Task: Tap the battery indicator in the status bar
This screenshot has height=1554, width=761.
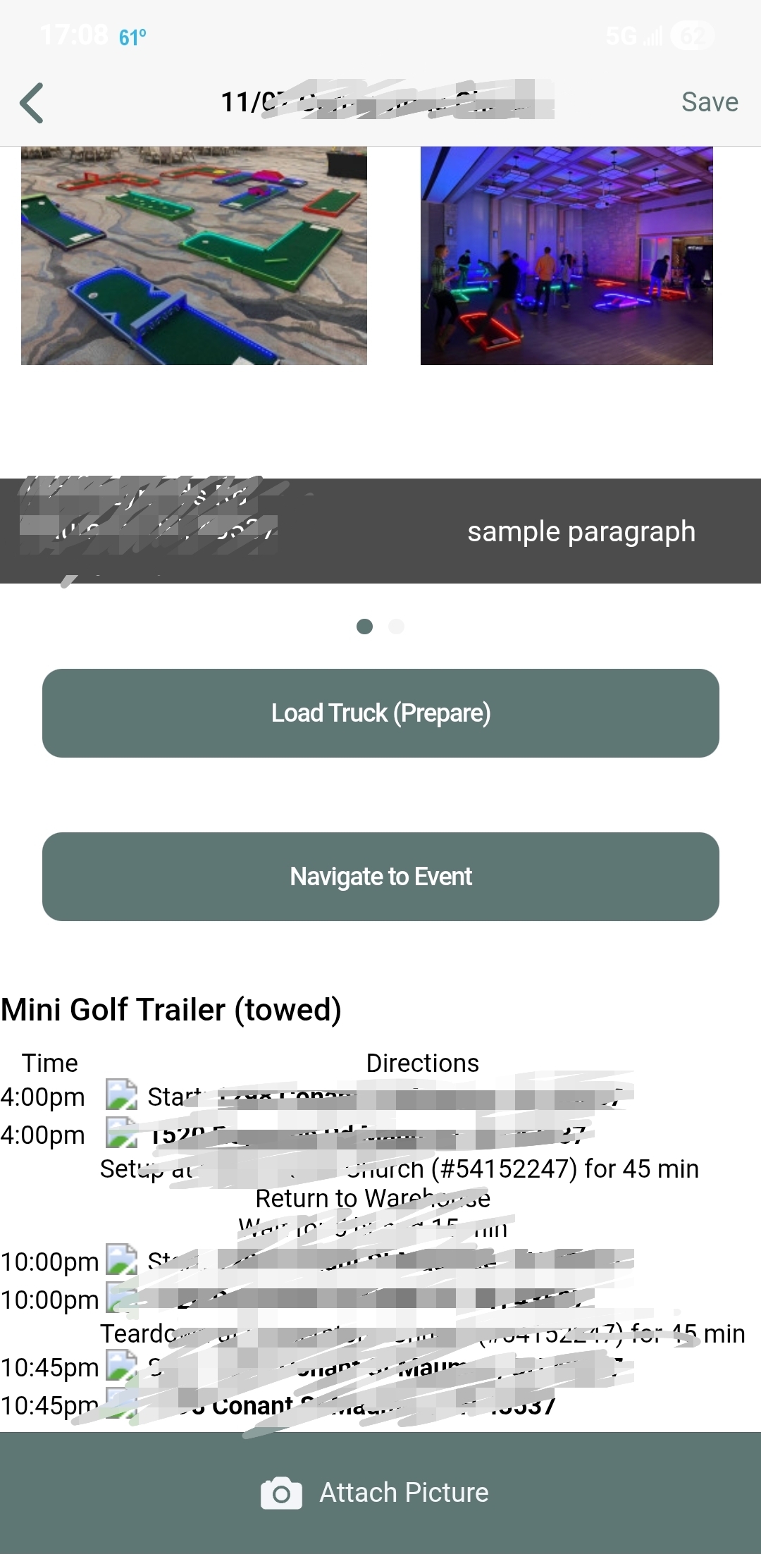Action: pyautogui.click(x=692, y=35)
